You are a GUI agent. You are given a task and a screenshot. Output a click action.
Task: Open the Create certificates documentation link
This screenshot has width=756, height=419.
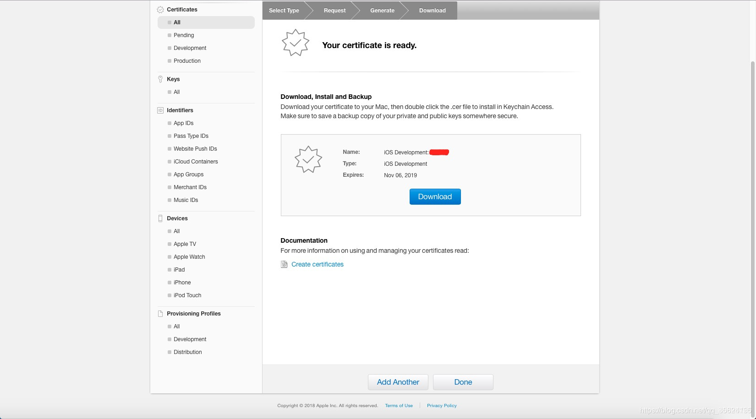(x=318, y=264)
